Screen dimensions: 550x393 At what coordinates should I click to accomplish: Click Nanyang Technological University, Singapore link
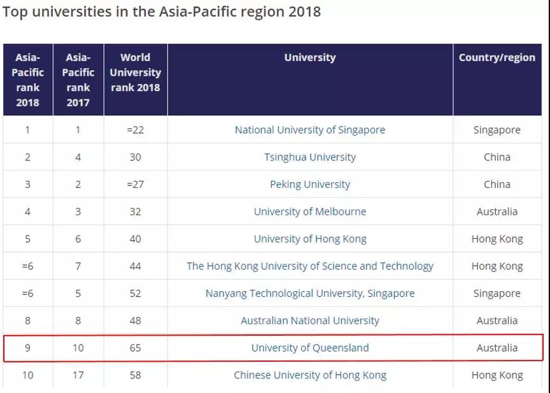pos(310,294)
